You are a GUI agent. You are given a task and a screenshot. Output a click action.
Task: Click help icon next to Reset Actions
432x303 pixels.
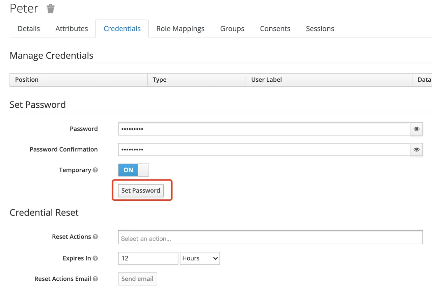pos(95,237)
